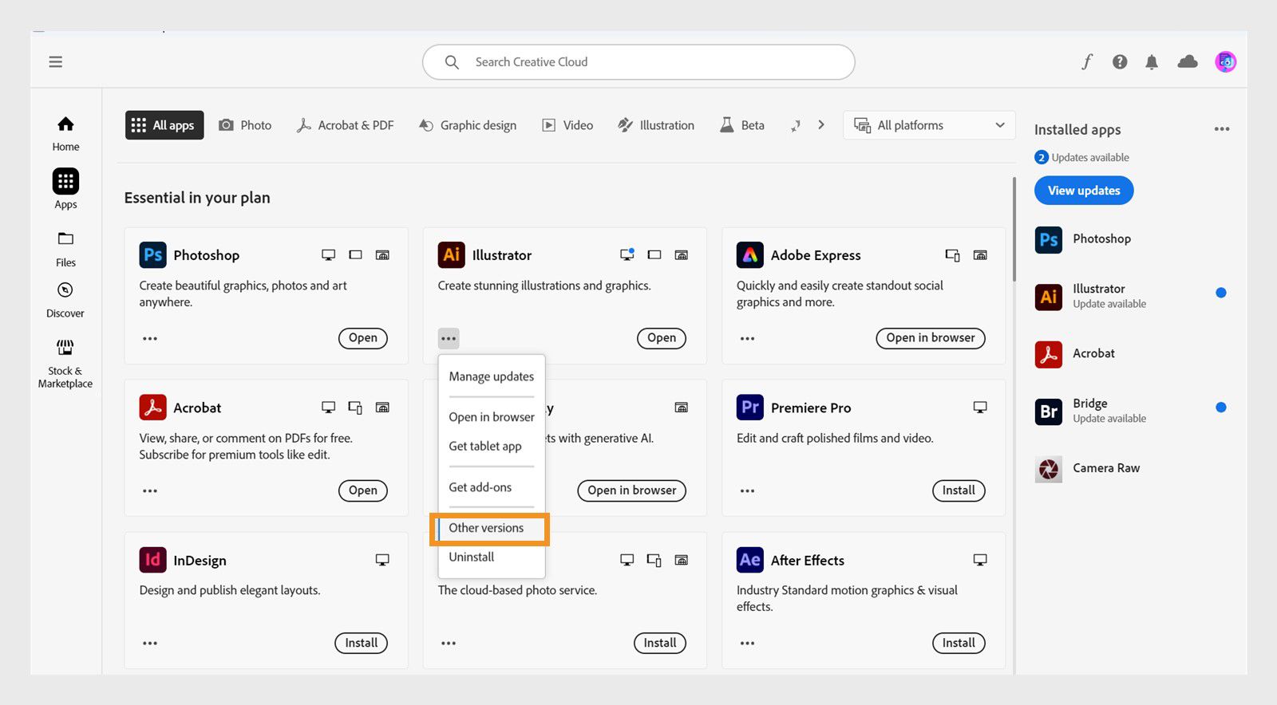Image resolution: width=1277 pixels, height=705 pixels.
Task: Install InDesign
Action: (x=362, y=643)
